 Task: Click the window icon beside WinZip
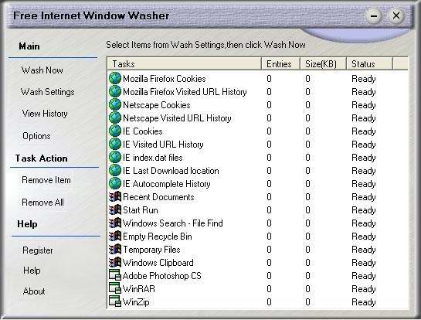[x=115, y=301]
